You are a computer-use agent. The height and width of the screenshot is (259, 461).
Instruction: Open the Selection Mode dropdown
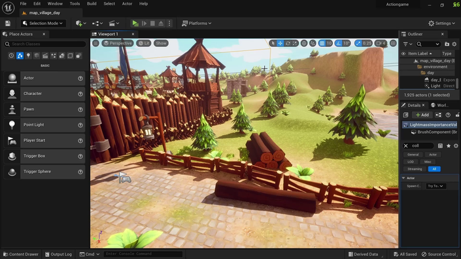43,23
